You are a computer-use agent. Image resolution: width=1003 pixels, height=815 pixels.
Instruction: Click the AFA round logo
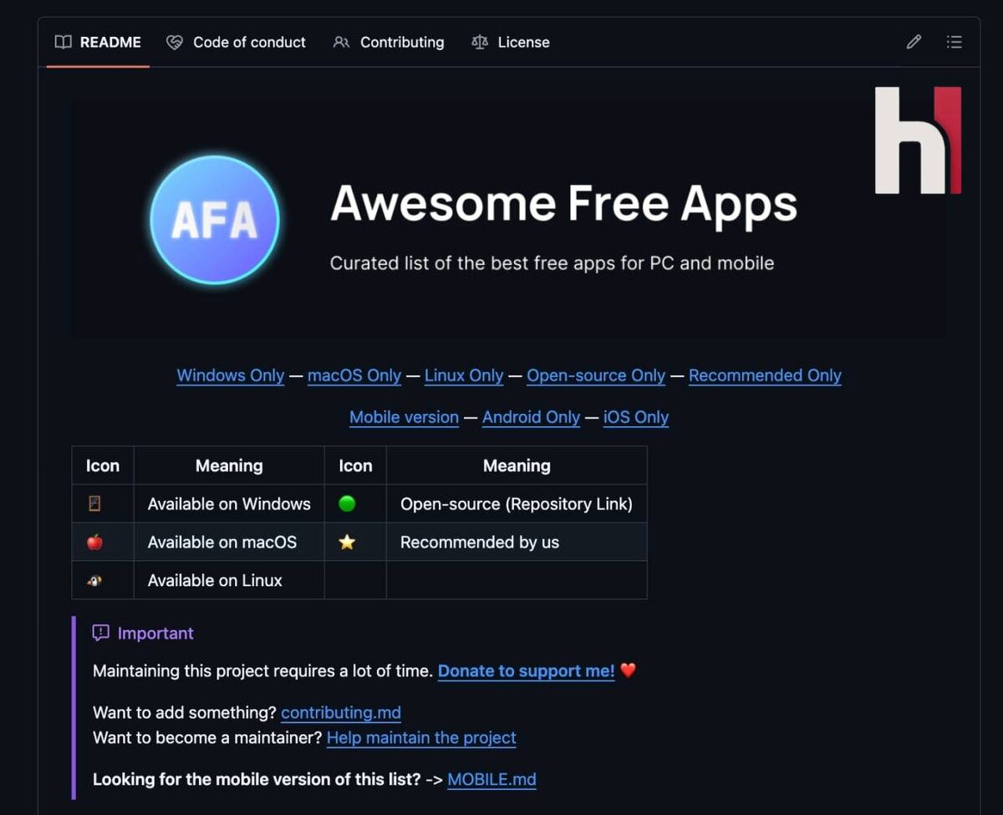[215, 220]
